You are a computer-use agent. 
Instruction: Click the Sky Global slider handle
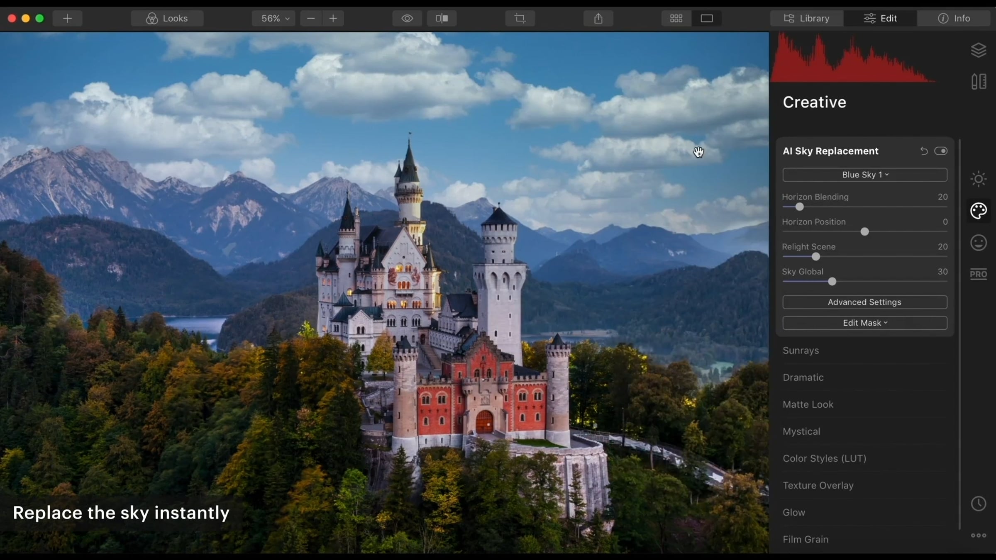(x=832, y=282)
